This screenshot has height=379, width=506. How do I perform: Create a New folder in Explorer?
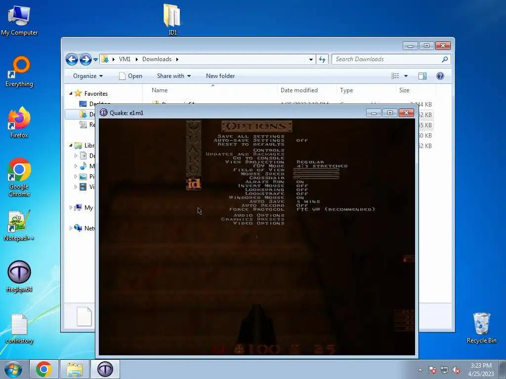point(220,76)
